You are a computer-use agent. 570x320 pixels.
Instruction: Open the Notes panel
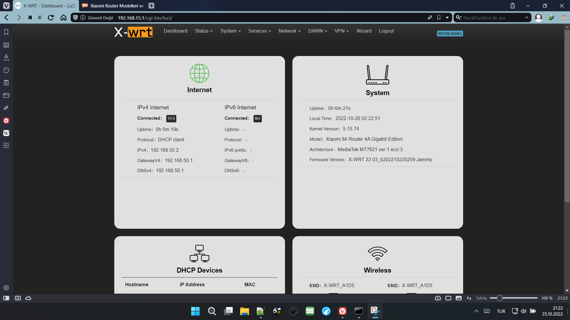point(6,83)
